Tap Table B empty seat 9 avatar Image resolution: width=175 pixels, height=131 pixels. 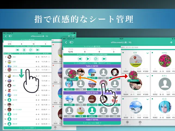103,111
